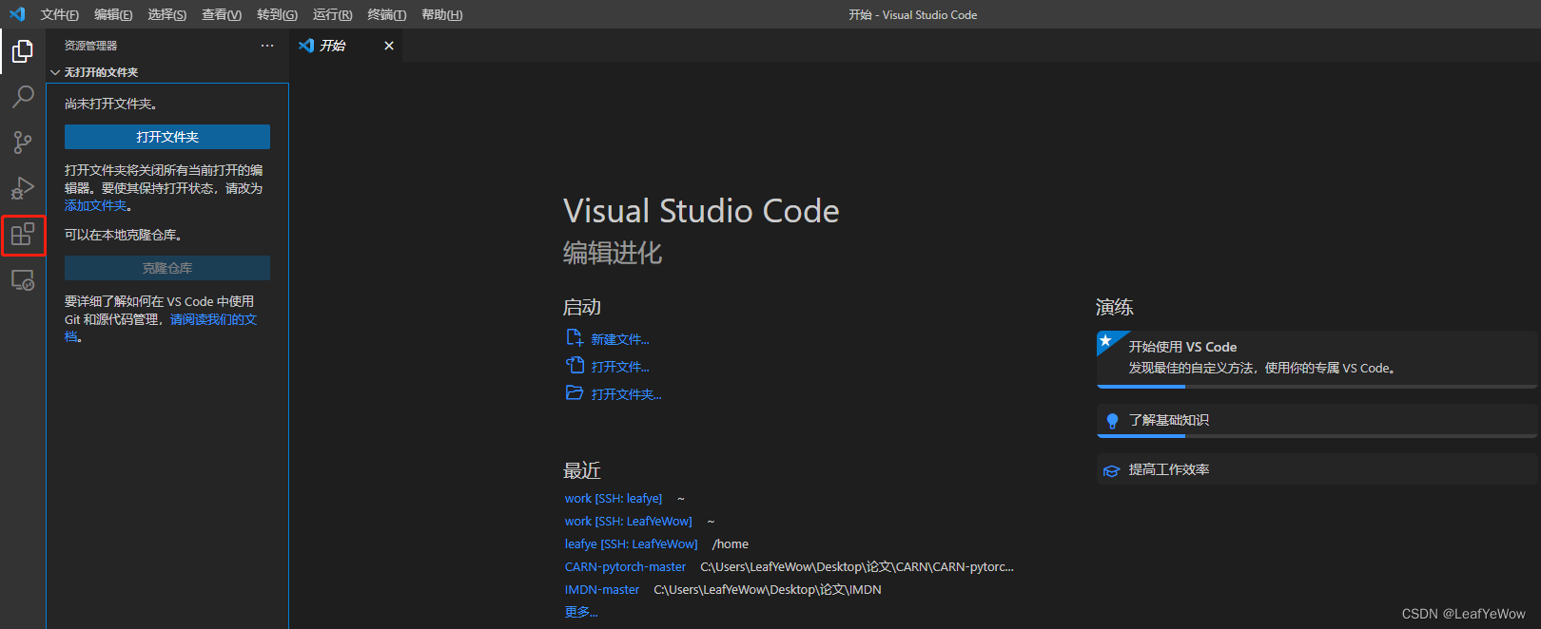Follow the 添加文件夹 link
Viewport: 1541px width, 629px height.
[95, 205]
